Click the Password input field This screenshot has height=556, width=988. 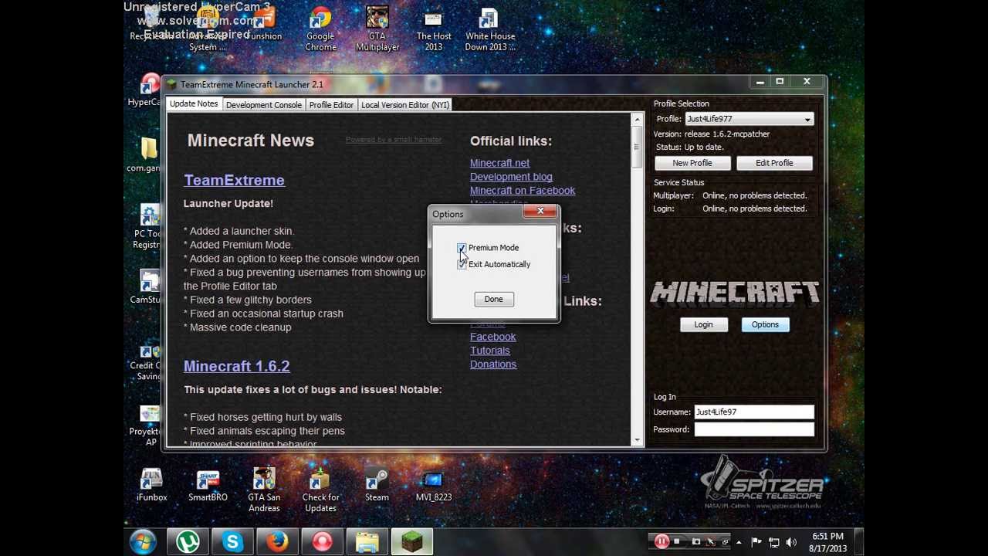tap(753, 429)
